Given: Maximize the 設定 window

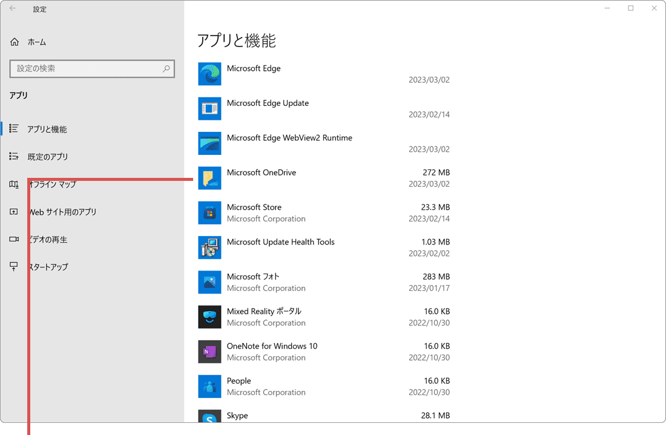Looking at the screenshot, I should 631,8.
